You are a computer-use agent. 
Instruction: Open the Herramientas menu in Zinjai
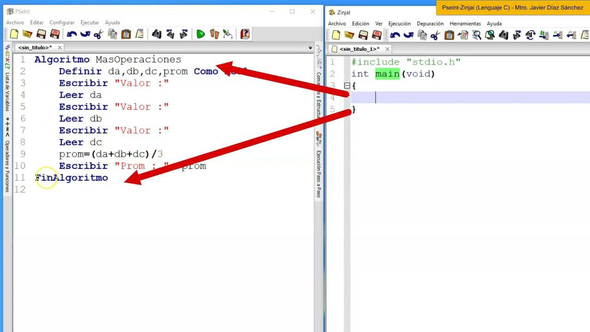[465, 24]
